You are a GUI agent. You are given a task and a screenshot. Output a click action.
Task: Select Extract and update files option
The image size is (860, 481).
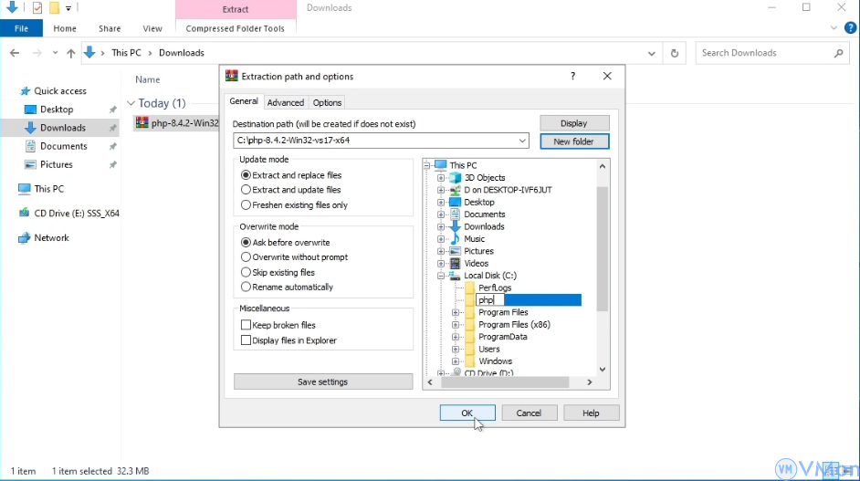point(246,190)
